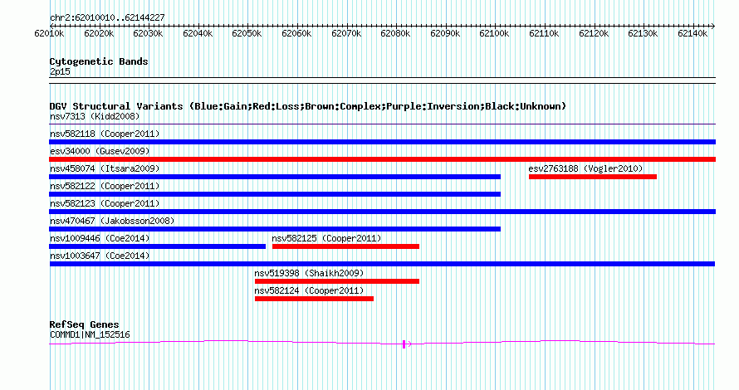Click the esv2763188 (Vogler2010) label

pyautogui.click(x=586, y=168)
